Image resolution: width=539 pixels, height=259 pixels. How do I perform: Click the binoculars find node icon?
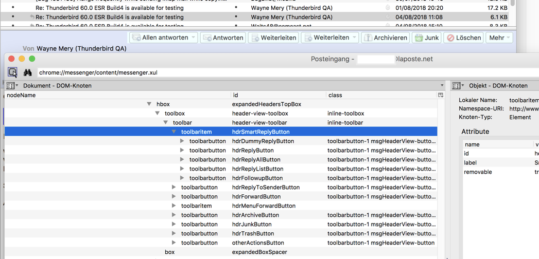[x=28, y=72]
